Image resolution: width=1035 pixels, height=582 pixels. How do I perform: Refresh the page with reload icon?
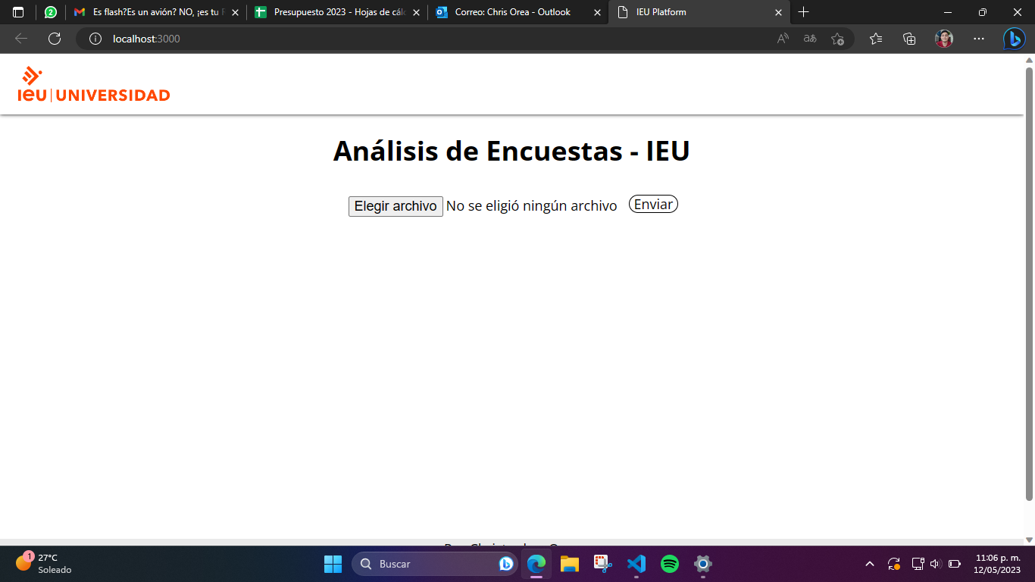point(55,39)
